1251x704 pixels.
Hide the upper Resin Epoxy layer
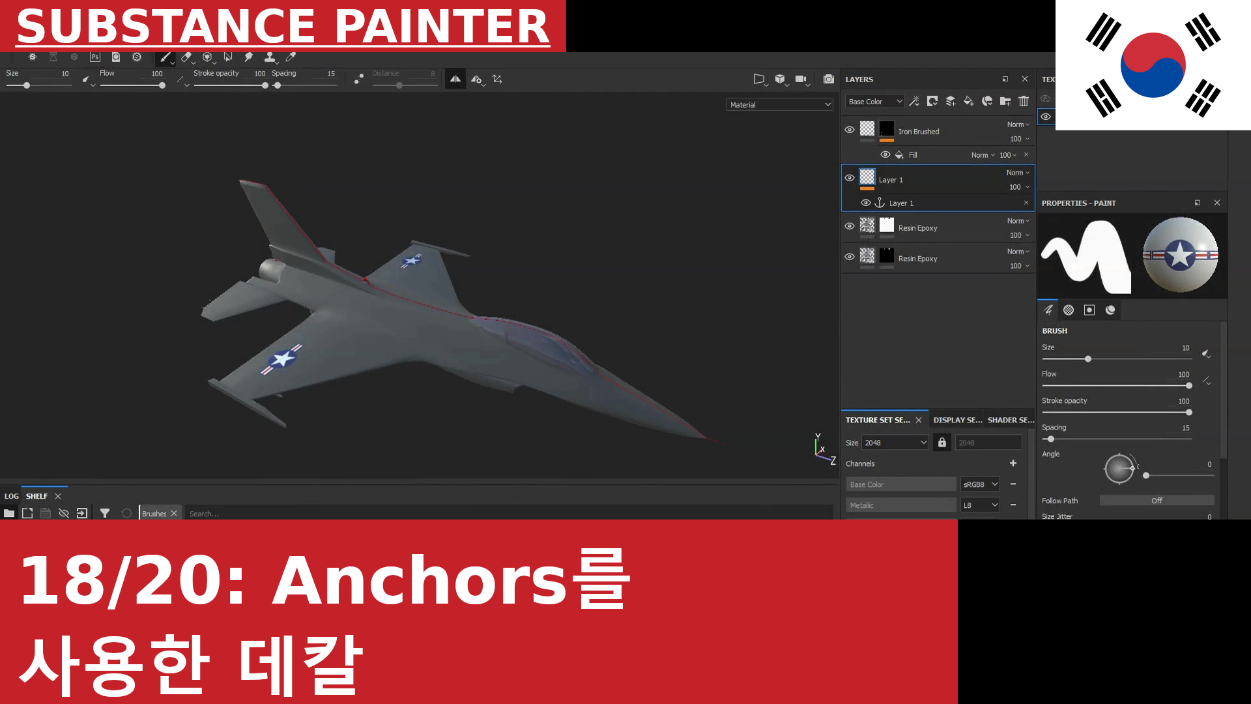click(850, 226)
